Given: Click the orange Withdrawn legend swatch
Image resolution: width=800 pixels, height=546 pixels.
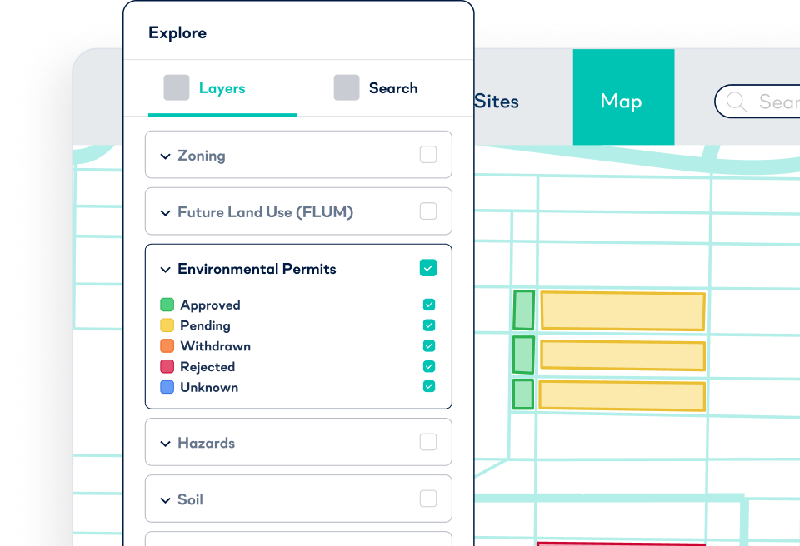Looking at the screenshot, I should (x=167, y=345).
